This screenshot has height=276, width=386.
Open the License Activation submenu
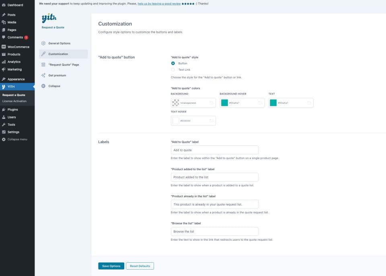coord(14,101)
